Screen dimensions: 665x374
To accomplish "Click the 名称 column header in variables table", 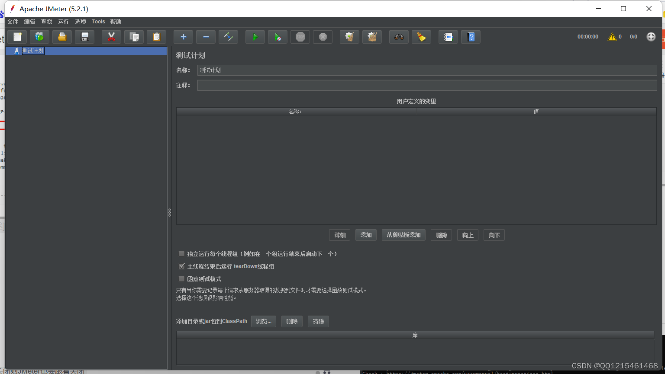I will click(296, 112).
